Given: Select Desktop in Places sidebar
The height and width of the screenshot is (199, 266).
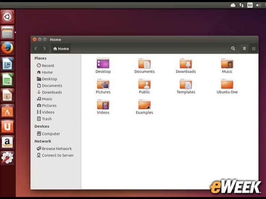Looking at the screenshot, I should [47, 79].
